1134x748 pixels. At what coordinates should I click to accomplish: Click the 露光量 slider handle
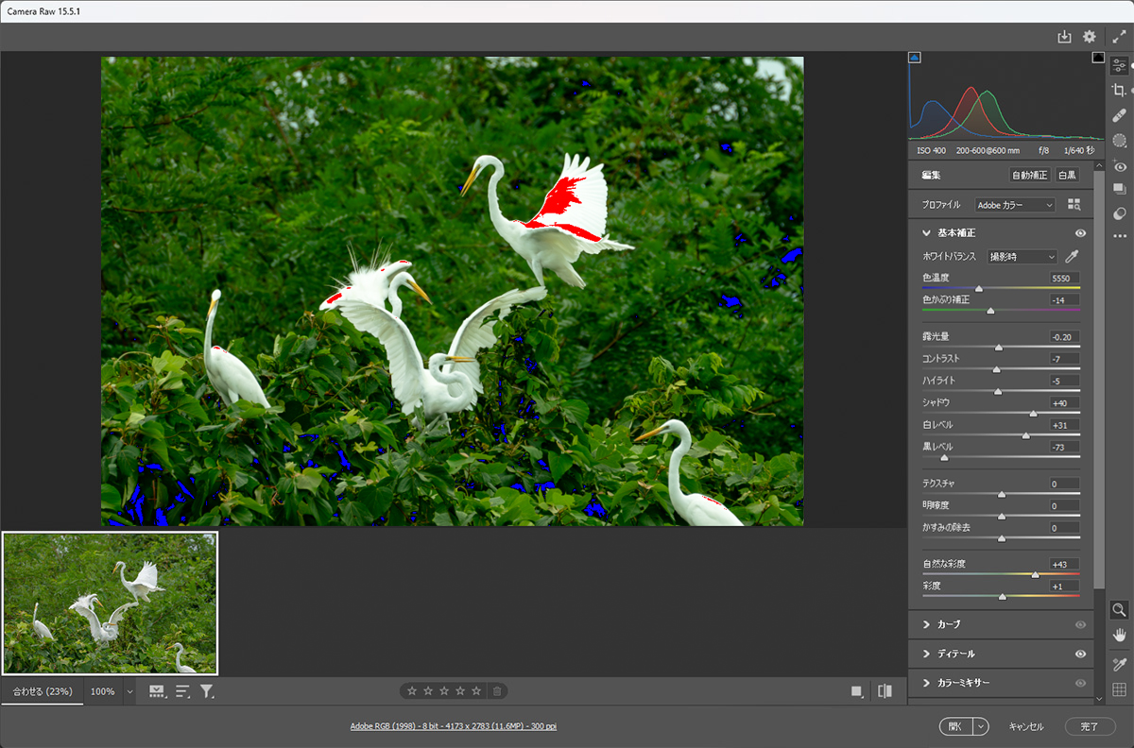[x=998, y=348]
